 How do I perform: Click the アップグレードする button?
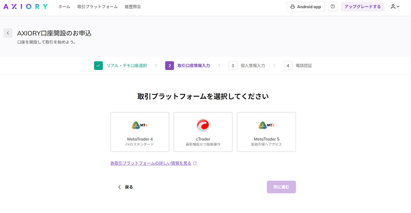363,7
